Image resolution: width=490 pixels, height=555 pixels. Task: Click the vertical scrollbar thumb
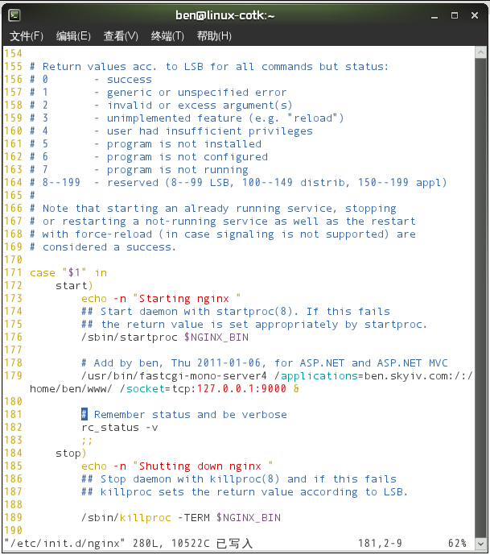click(480, 298)
